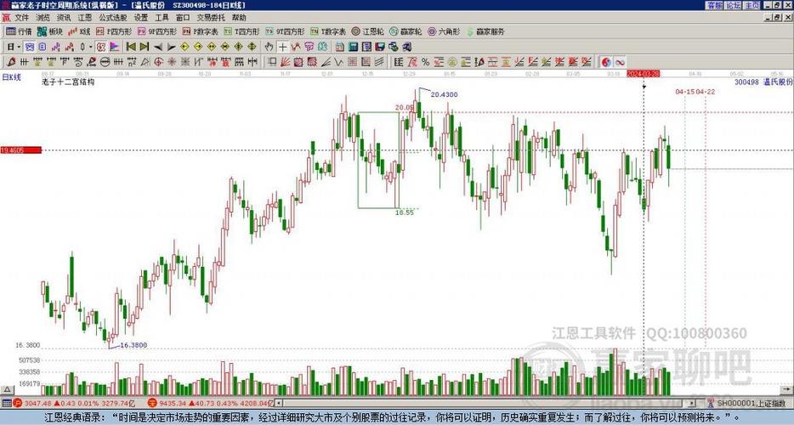Select the circle-with-bar drawing tool
This screenshot has width=794, height=425.
coord(105,62)
